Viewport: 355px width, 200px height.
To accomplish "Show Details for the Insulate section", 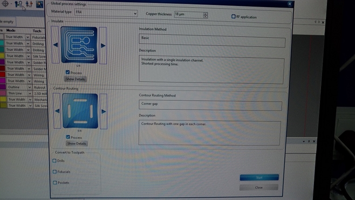I will (x=76, y=79).
